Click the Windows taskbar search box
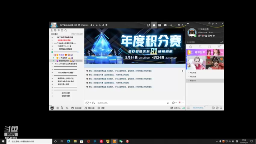Viewport: 256px width, 144px height. [x=29, y=141]
